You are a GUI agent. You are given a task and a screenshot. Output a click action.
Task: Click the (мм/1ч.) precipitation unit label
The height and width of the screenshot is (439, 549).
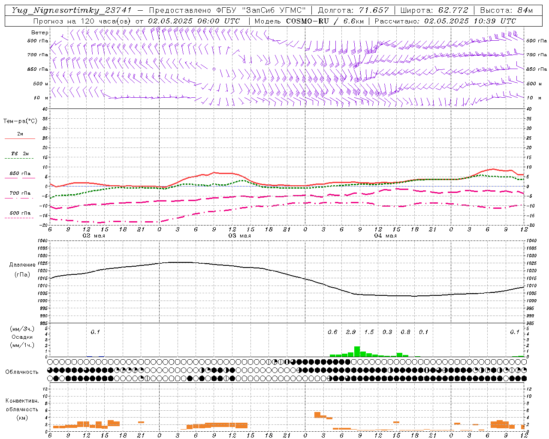22,345
